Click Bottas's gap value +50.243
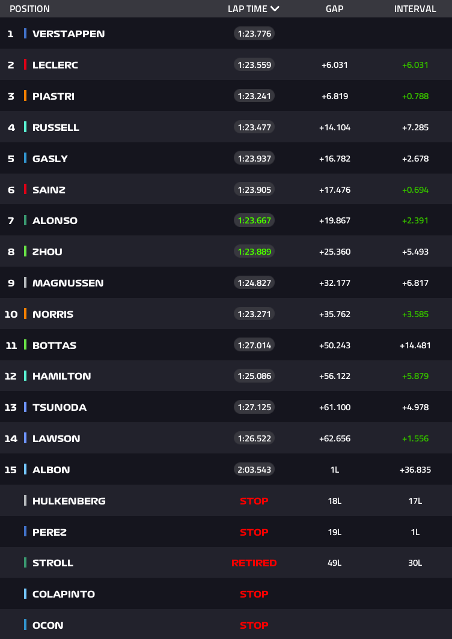452x639 pixels. pyautogui.click(x=335, y=345)
